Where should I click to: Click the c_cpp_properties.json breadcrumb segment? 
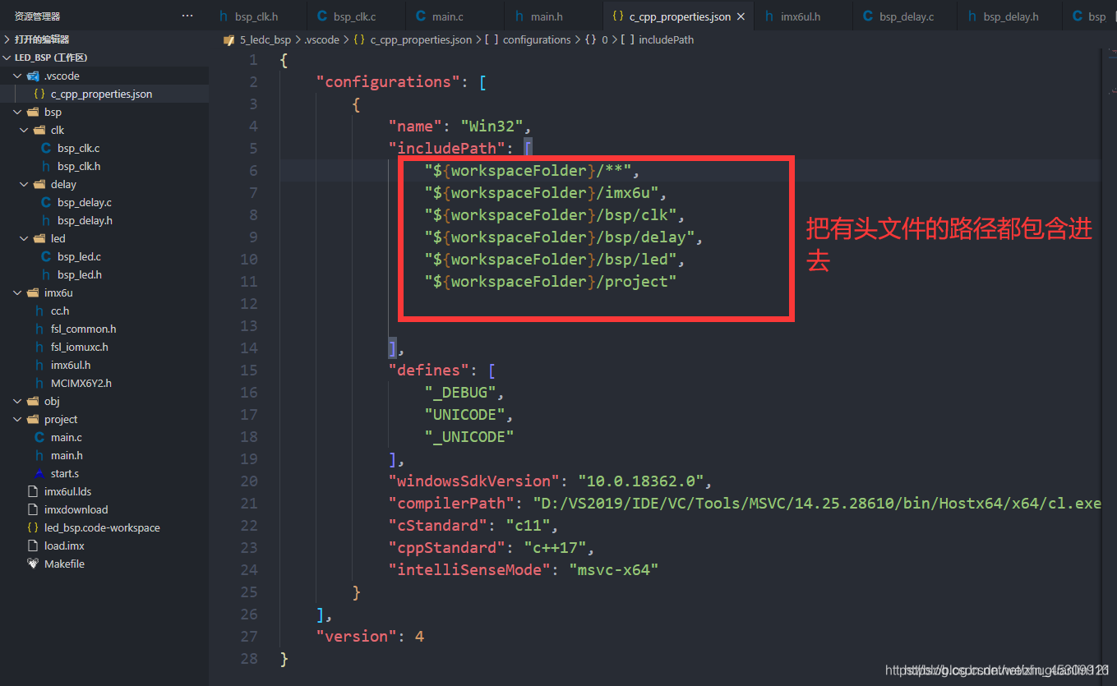tap(422, 39)
